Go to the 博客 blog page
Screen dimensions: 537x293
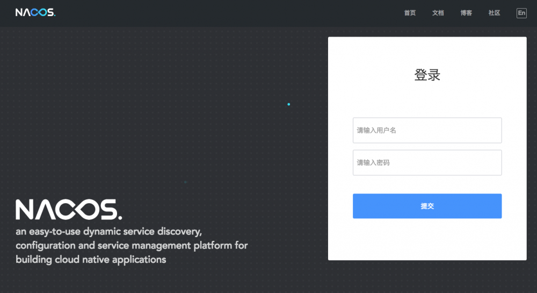pos(466,13)
